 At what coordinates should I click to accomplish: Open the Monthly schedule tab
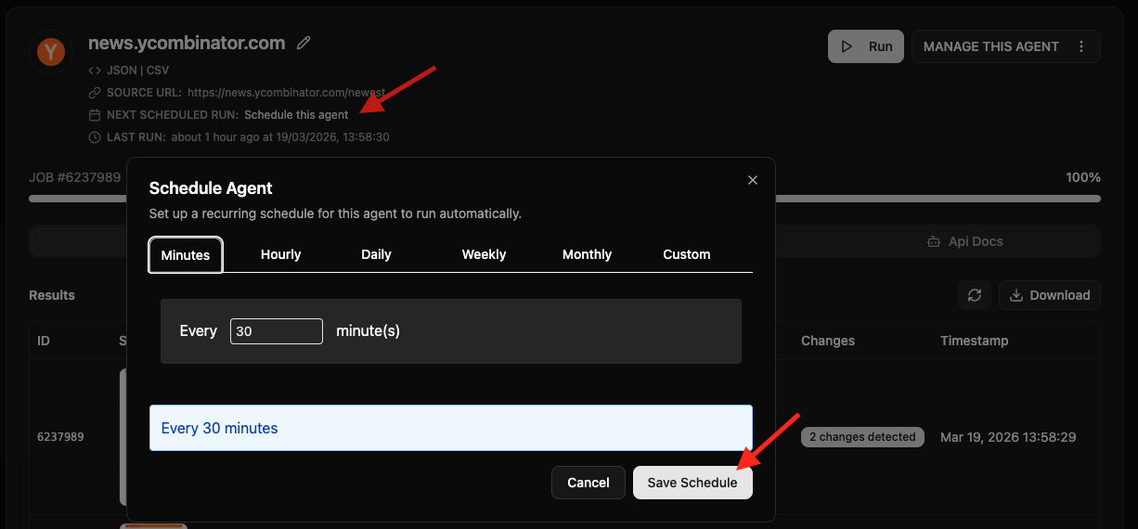click(587, 254)
